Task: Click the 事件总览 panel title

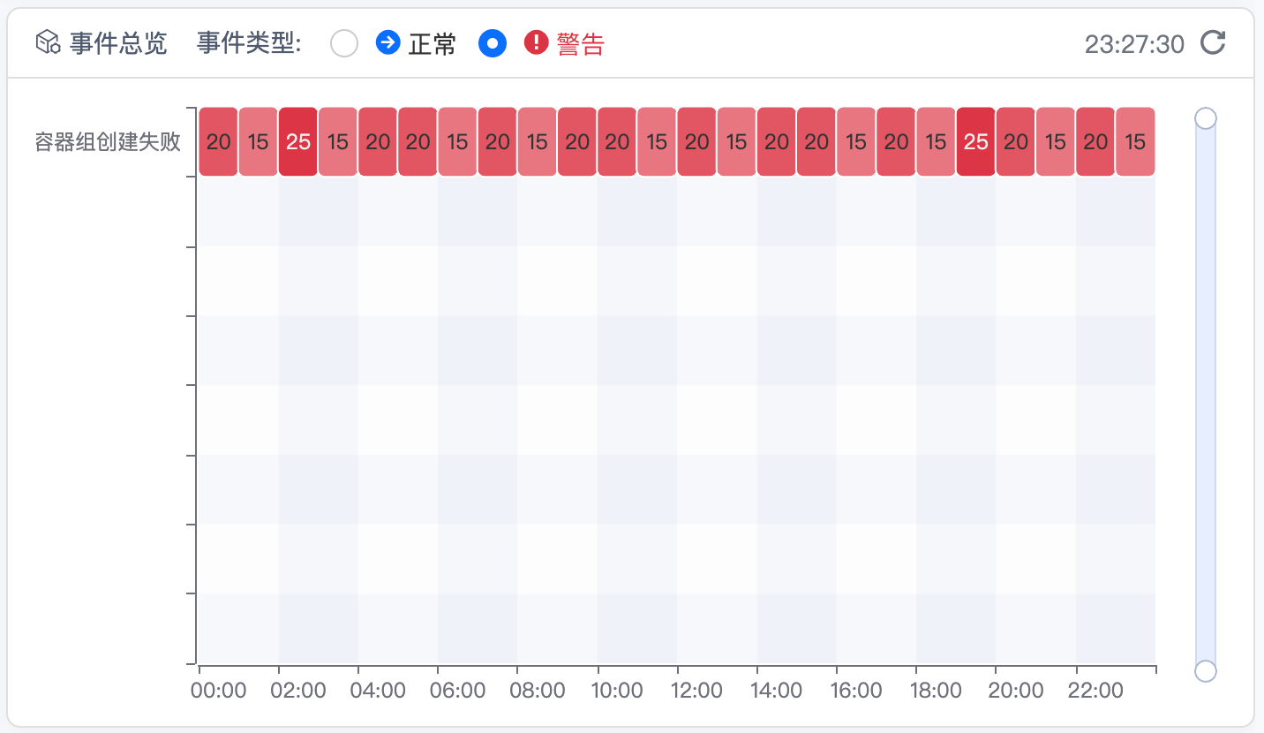Action: (118, 44)
